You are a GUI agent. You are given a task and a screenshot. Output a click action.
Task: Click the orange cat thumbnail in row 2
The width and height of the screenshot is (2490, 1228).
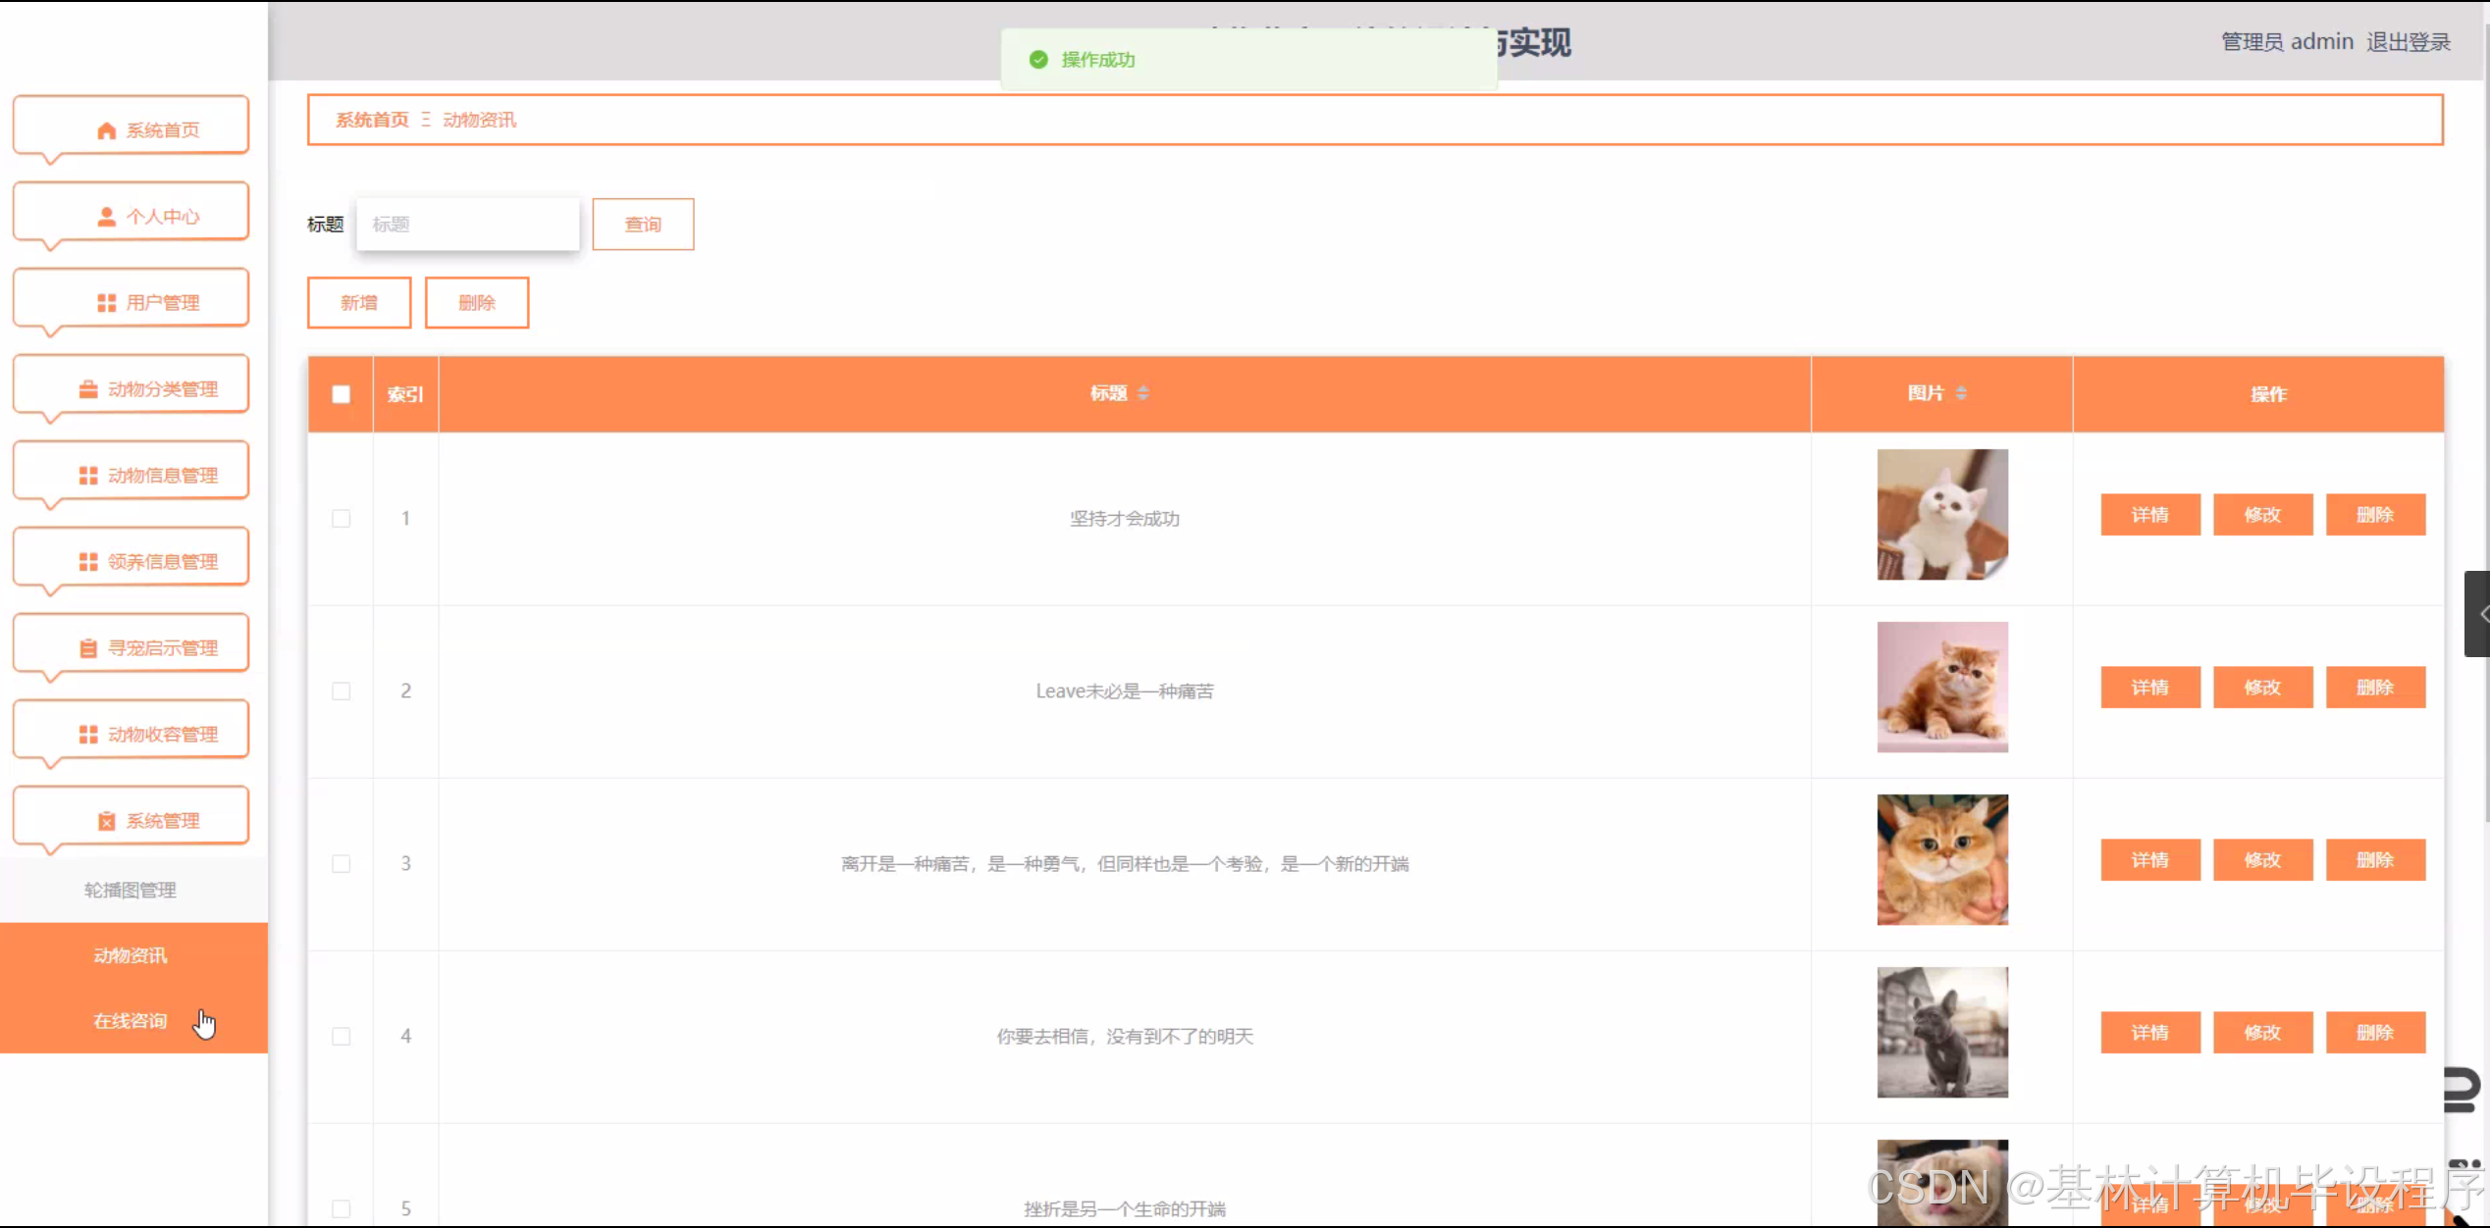click(1941, 688)
